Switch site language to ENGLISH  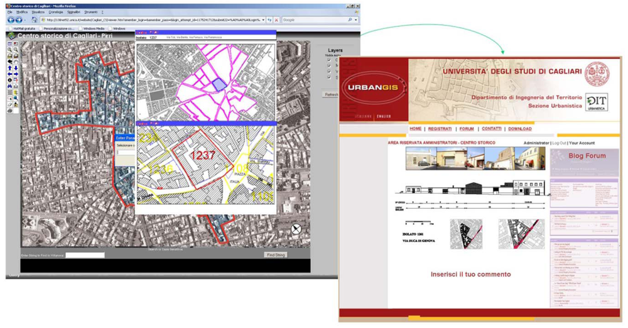coord(384,116)
